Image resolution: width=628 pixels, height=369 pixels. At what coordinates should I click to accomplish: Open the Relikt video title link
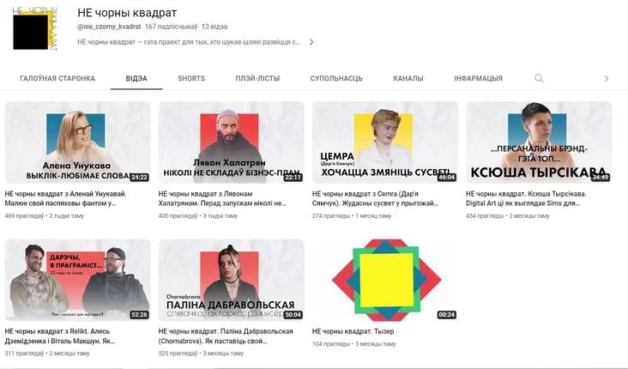(60, 336)
